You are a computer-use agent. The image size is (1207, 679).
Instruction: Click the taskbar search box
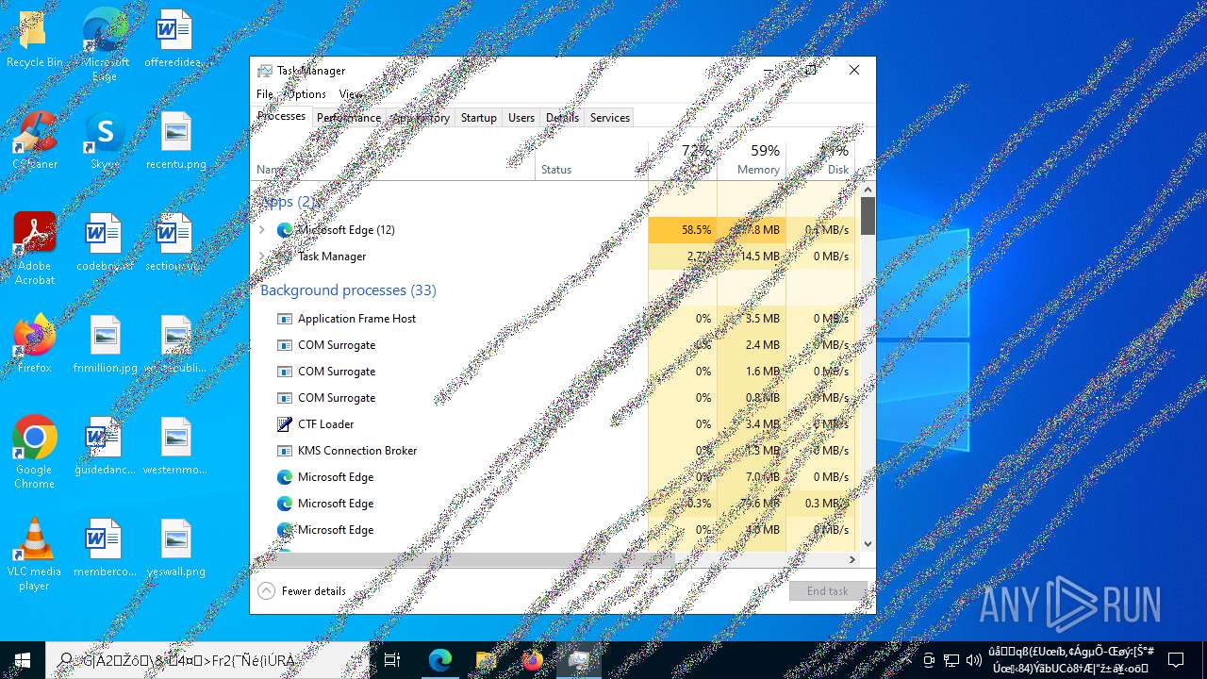coord(207,660)
